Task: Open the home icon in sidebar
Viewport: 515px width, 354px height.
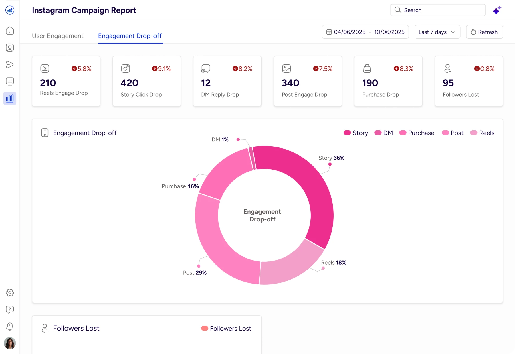Action: 10,31
